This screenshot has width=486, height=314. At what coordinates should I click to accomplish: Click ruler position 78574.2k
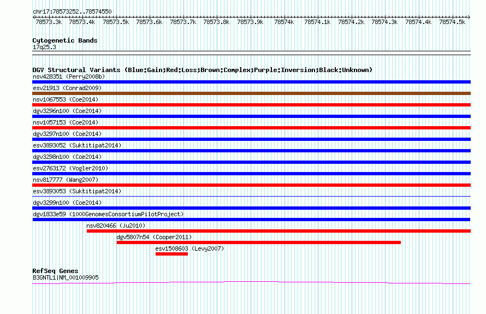click(352, 22)
